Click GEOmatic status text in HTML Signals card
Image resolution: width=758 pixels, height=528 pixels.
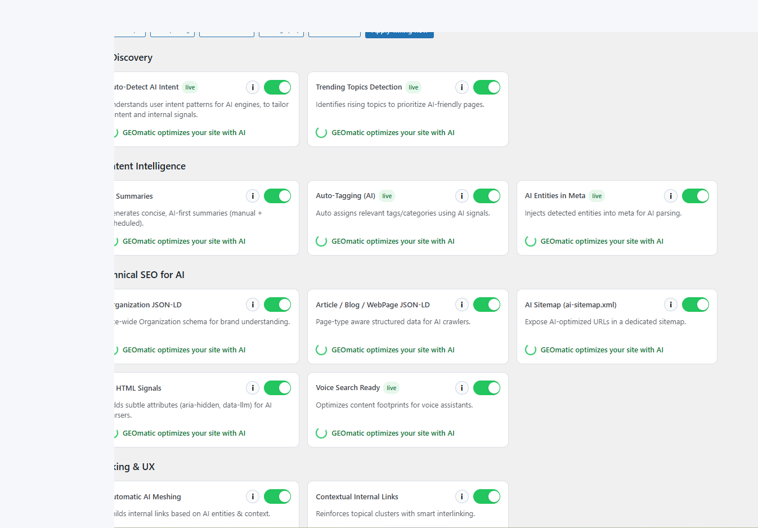click(x=184, y=433)
